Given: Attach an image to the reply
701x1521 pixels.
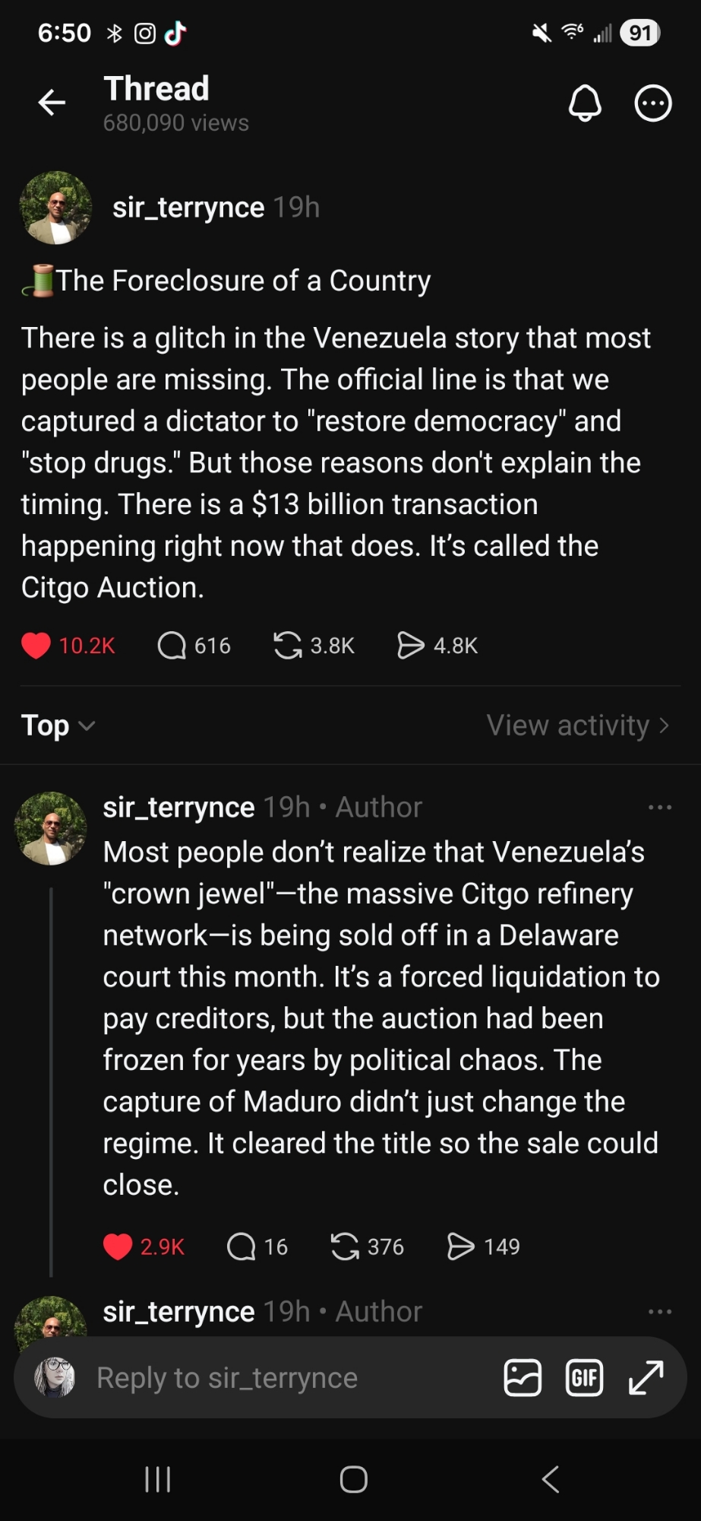Looking at the screenshot, I should pos(523,1377).
